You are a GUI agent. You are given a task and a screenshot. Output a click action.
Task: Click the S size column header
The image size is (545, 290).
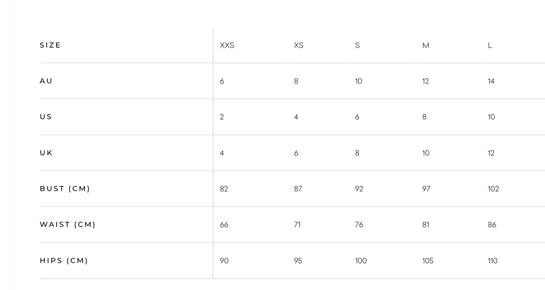[357, 45]
